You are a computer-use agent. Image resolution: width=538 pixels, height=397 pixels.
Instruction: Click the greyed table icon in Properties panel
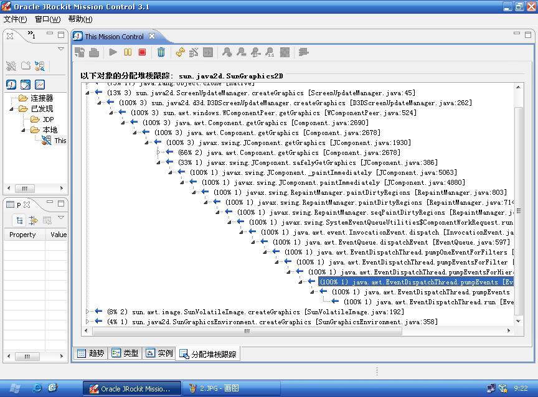point(47,220)
